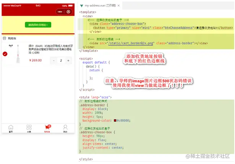The height and width of the screenshot is (164, 235).
Task: Click the <template> opening tag line
Action: click(88, 12)
